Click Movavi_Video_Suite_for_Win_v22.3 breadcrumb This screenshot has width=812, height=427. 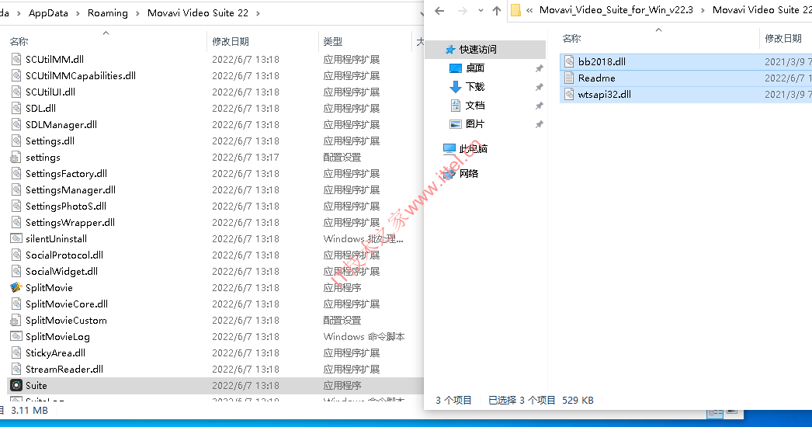[x=616, y=10]
